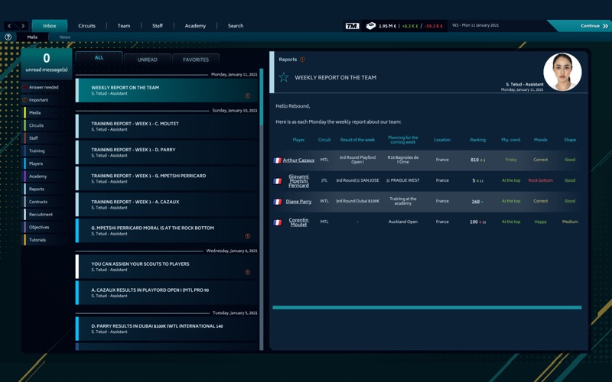Image resolution: width=612 pixels, height=382 pixels.
Task: Click French flag beside Giovanni Mpetshi Perricard
Action: click(277, 181)
